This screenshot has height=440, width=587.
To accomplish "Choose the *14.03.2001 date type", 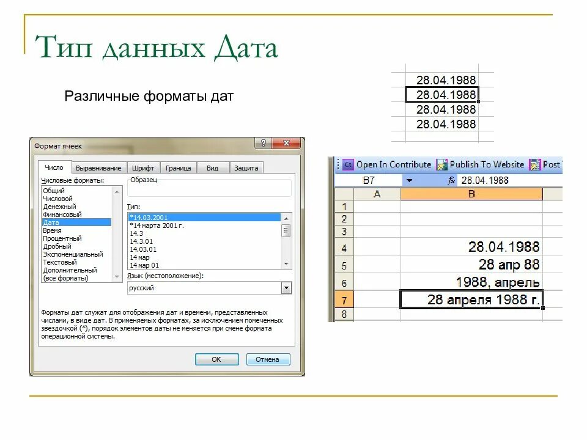I will click(204, 218).
